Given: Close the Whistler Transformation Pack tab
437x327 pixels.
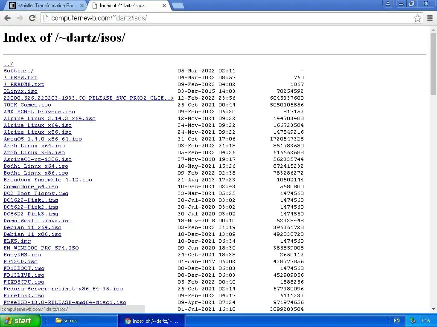Looking at the screenshot, I should tap(82, 6).
